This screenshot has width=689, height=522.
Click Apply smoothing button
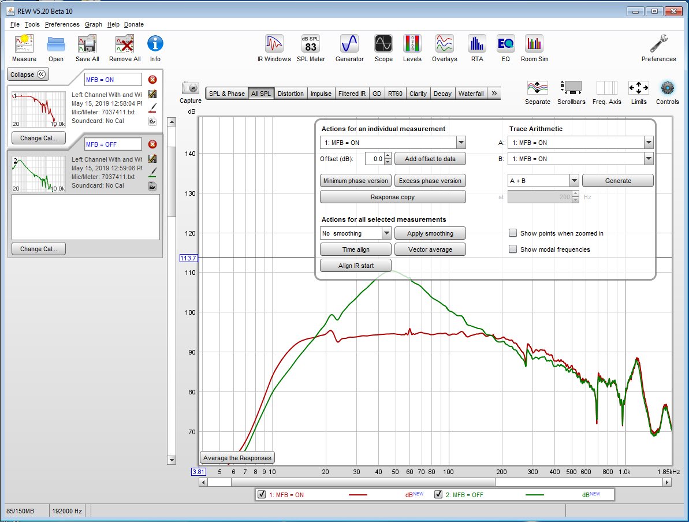click(x=430, y=233)
